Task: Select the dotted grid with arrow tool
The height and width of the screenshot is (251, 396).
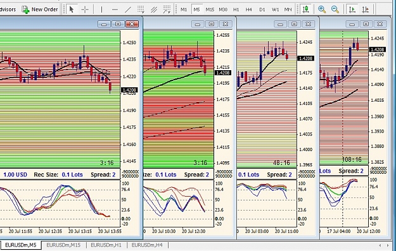Action: tap(167, 9)
